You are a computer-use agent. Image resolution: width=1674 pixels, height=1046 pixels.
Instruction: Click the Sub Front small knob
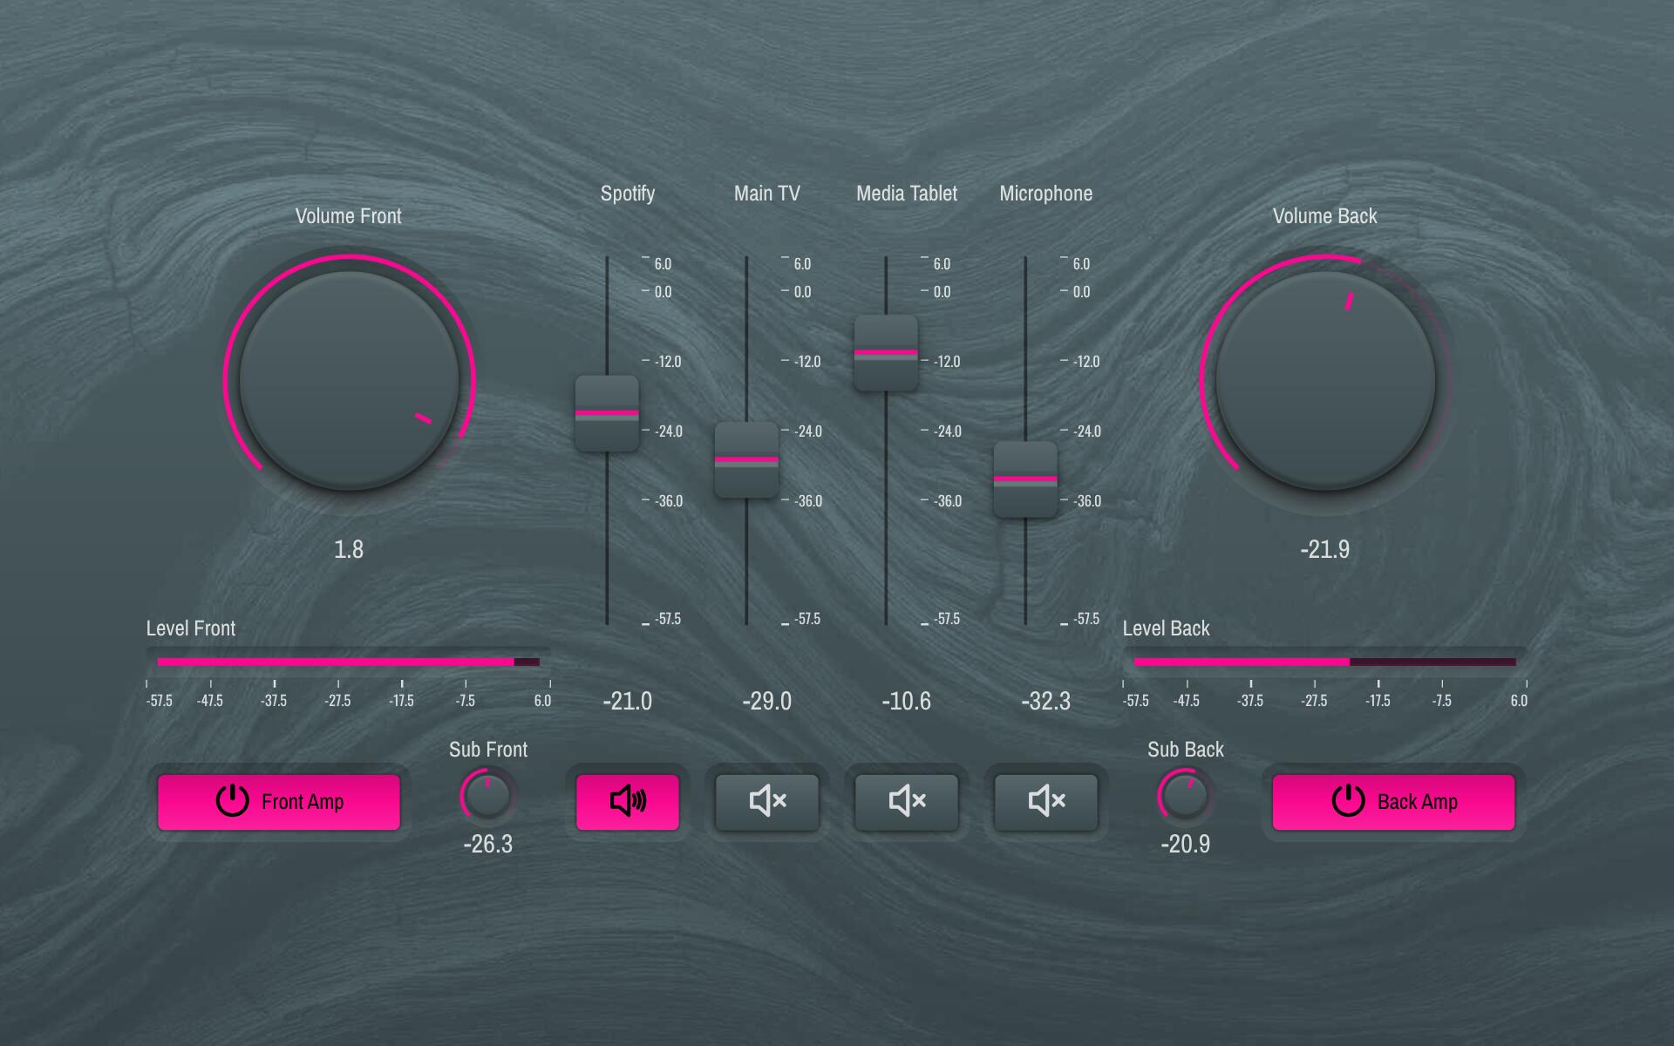[x=487, y=796]
